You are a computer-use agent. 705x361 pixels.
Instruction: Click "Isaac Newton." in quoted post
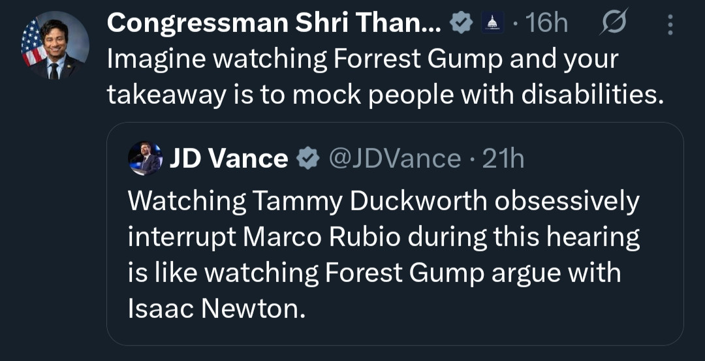tap(217, 308)
